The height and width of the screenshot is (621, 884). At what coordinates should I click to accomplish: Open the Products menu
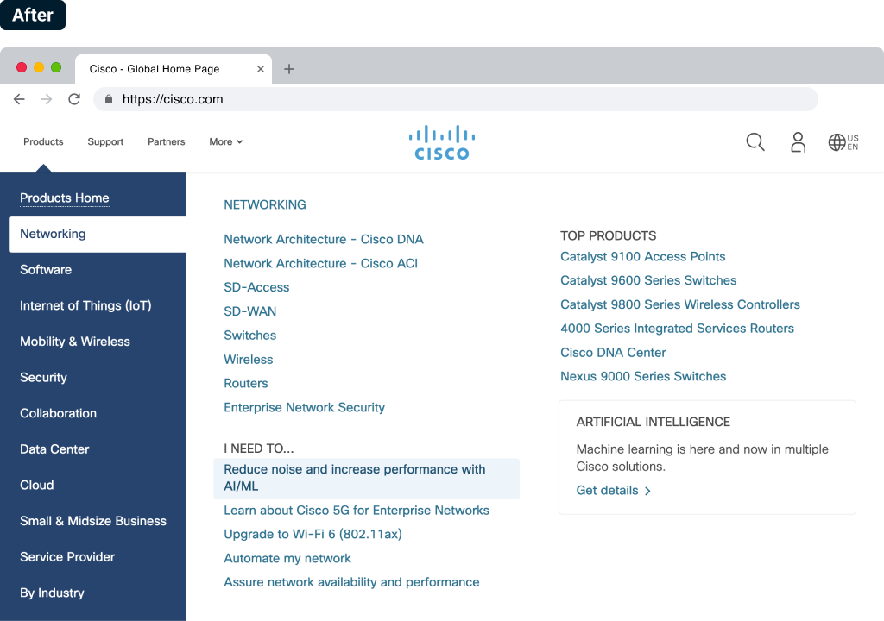click(x=43, y=142)
